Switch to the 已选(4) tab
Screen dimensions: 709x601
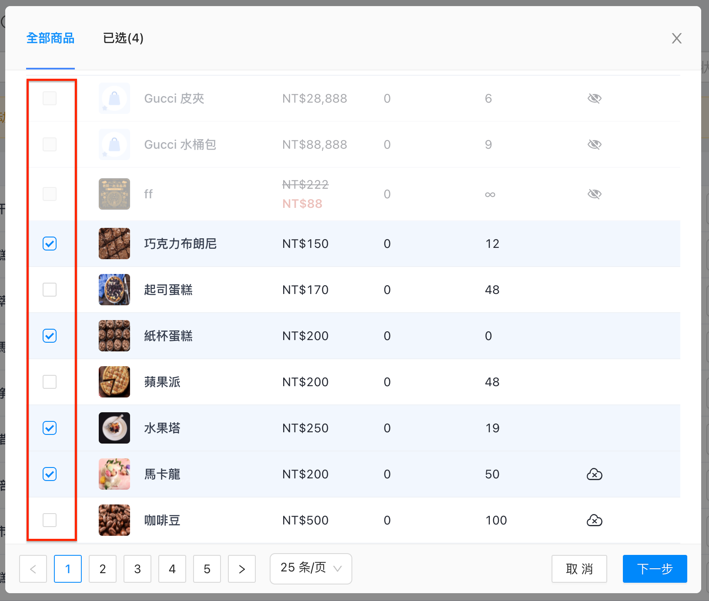coord(123,38)
